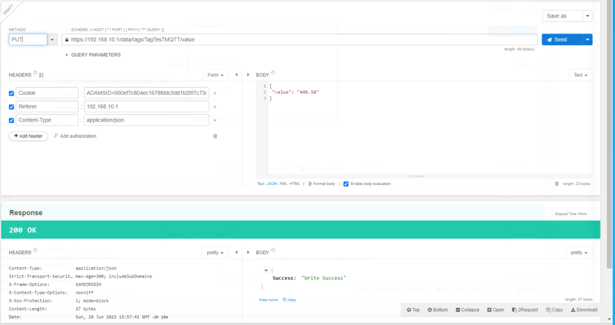
Task: Click the scroll down arrow of page scrollbar
Action: click(610, 319)
